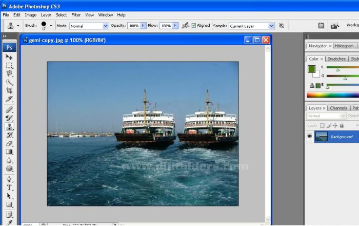Select the Clone Stamp tool in toolbox
Screen dimensions: 359x226
[9, 126]
